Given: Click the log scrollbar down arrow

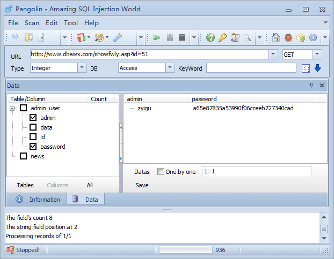Looking at the screenshot, I should tap(324, 238).
